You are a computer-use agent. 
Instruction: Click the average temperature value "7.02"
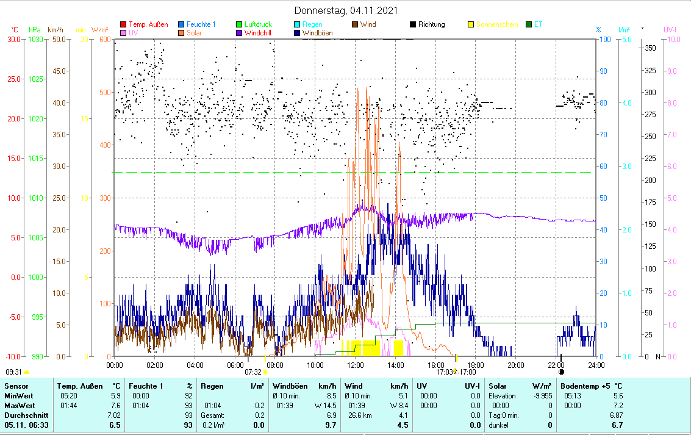(x=113, y=415)
